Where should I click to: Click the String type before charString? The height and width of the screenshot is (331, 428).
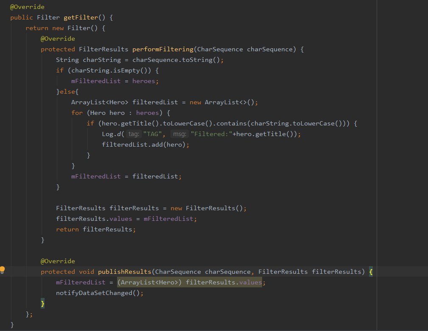point(67,60)
